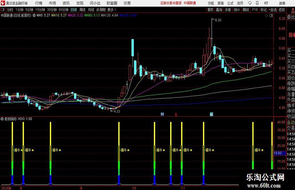The image size is (295, 190).
Task: Open the 交易 menu
Action: [x=127, y=3]
